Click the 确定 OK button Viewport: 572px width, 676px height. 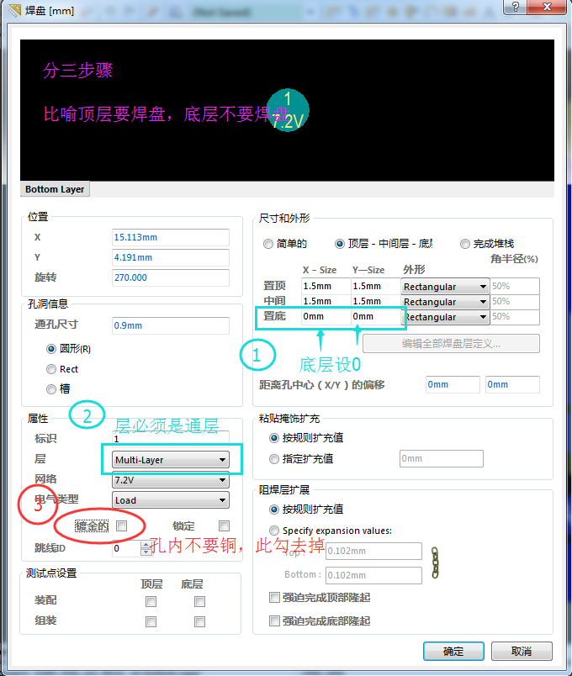click(x=453, y=651)
